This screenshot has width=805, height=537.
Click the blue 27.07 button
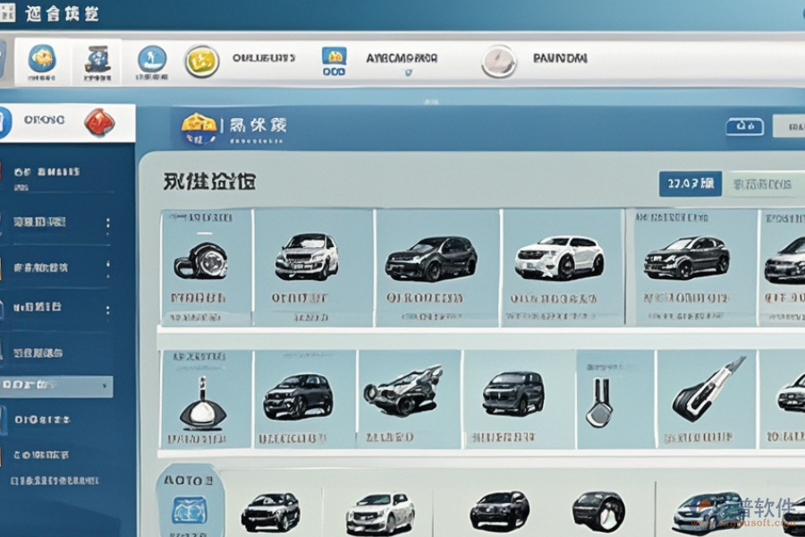690,183
